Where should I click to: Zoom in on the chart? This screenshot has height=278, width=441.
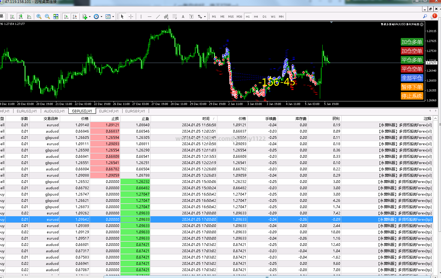pos(39,17)
